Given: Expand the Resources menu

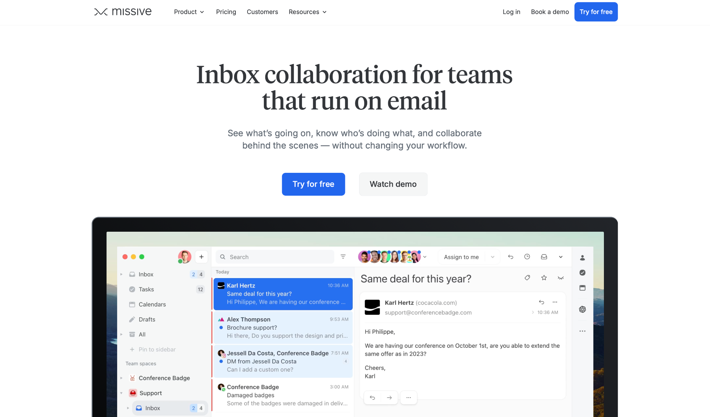Looking at the screenshot, I should click(x=308, y=12).
